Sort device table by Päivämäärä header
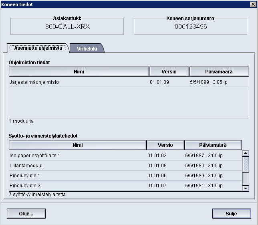 pos(213,145)
